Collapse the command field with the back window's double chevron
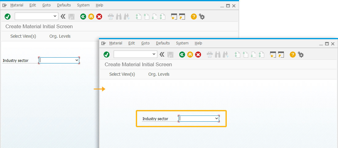Viewport: 338px width, 148px height. point(63,16)
